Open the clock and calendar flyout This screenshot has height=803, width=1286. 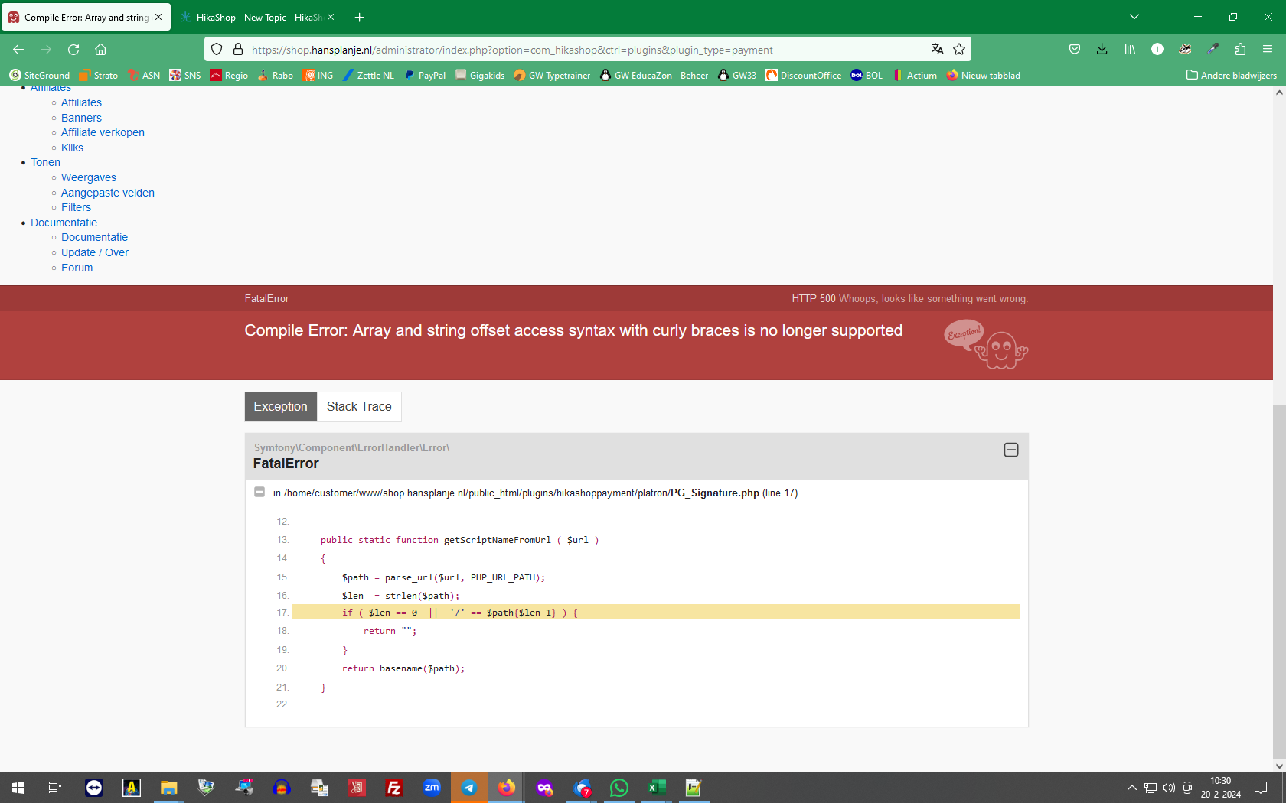pos(1221,788)
